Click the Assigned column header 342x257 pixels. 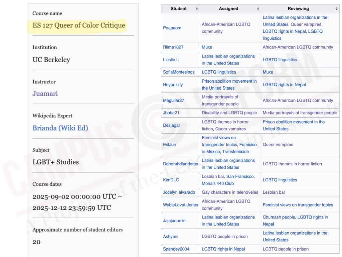[x=230, y=9]
